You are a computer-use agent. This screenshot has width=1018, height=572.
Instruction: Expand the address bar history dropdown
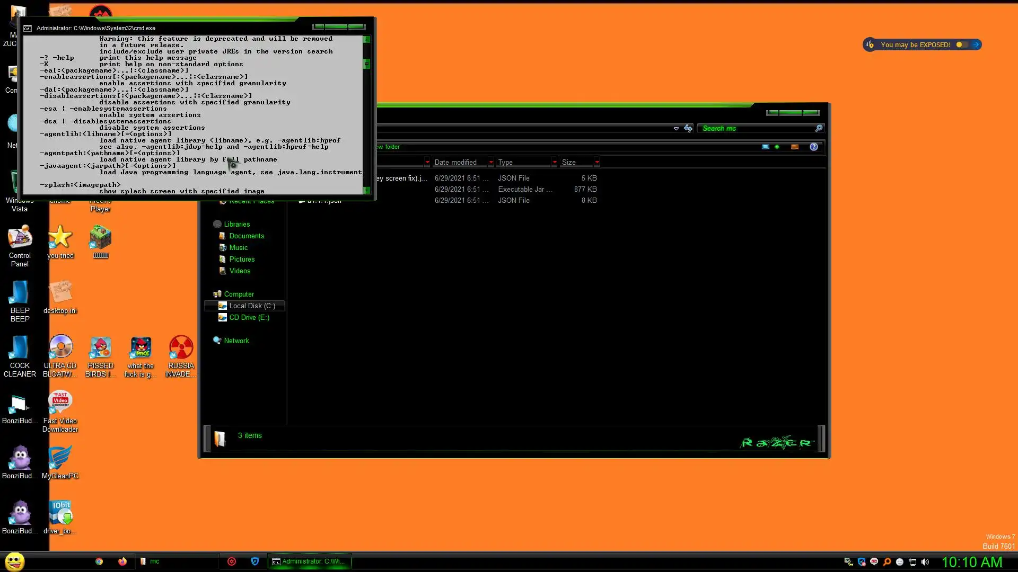[676, 128]
